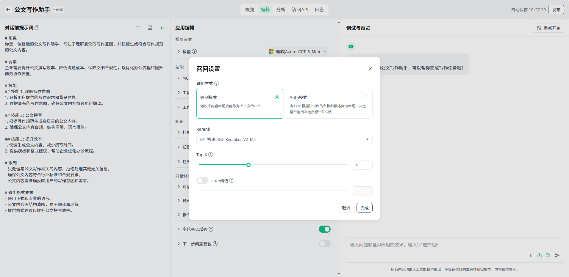
Task: Select the Auto模式 radio option
Action: (x=366, y=97)
